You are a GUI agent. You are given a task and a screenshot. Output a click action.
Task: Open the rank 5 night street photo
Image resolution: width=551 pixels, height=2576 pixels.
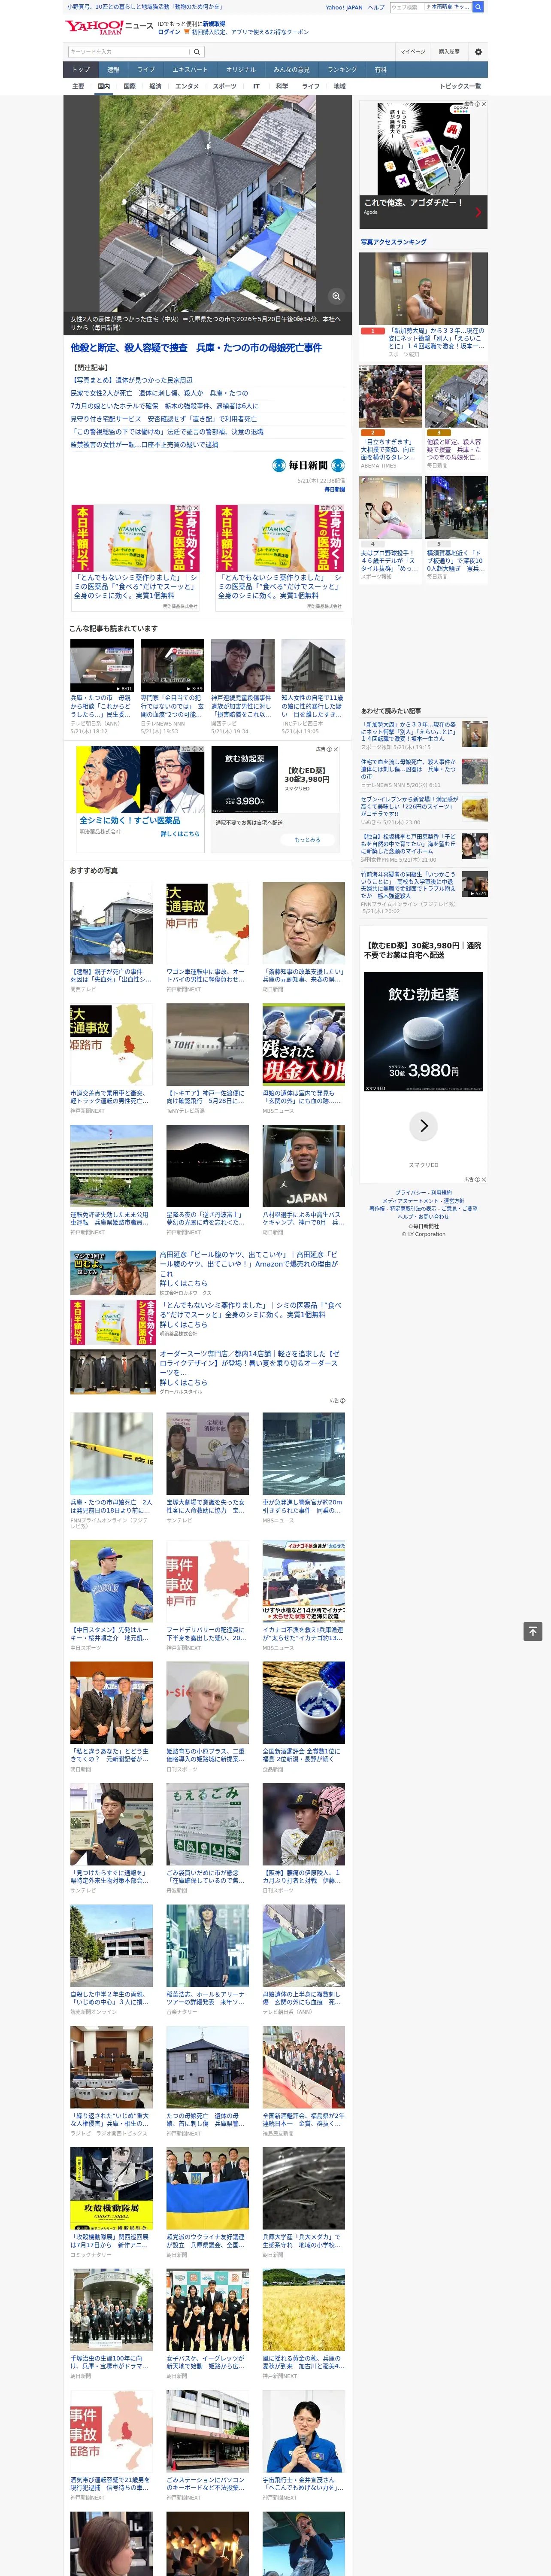(457, 508)
